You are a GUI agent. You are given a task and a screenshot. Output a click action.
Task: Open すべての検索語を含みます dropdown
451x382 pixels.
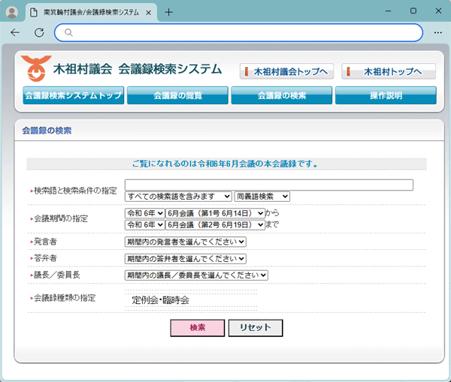(178, 197)
